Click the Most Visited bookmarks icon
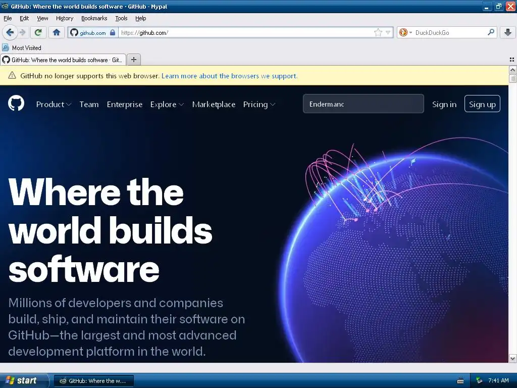 point(6,47)
